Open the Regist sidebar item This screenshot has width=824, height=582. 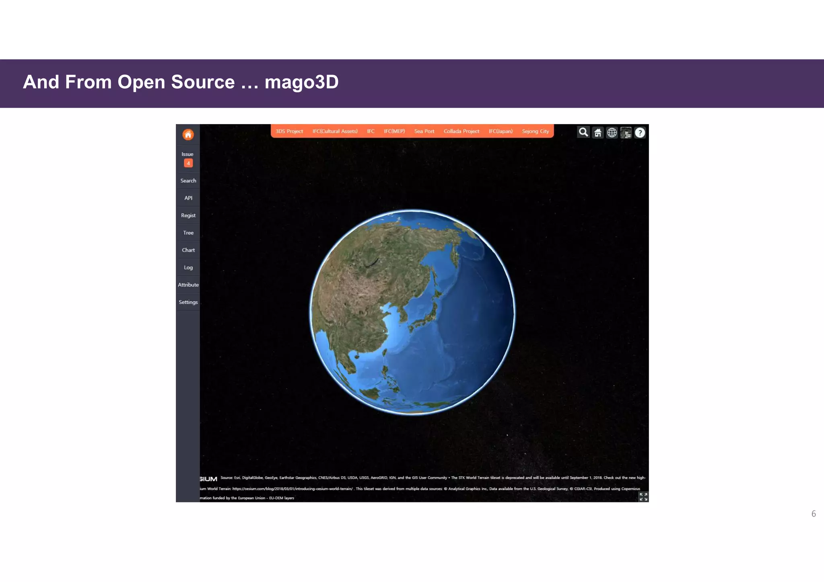point(188,215)
